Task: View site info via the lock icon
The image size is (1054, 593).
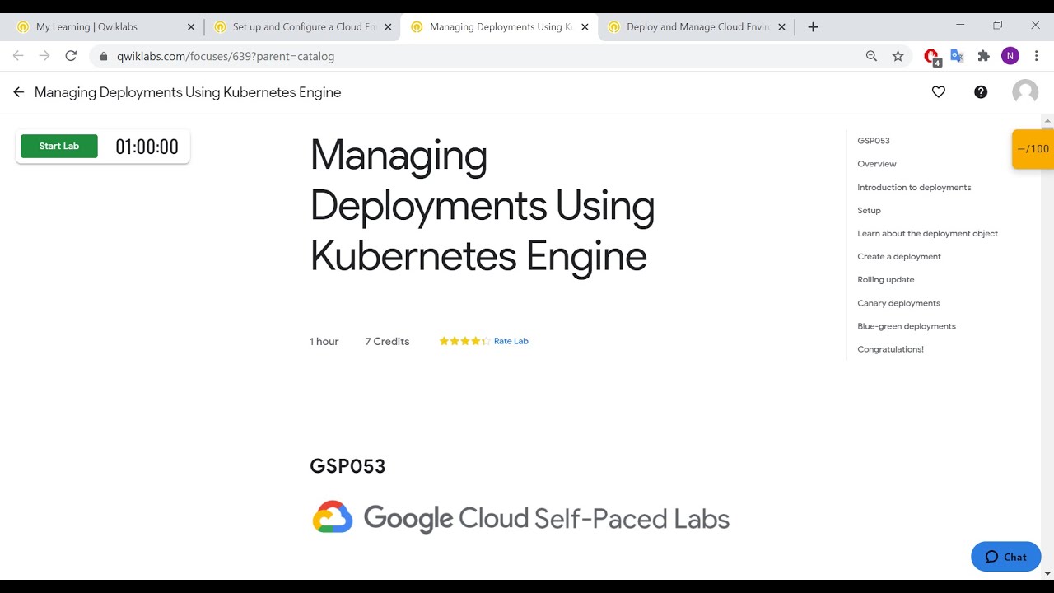Action: coord(104,56)
